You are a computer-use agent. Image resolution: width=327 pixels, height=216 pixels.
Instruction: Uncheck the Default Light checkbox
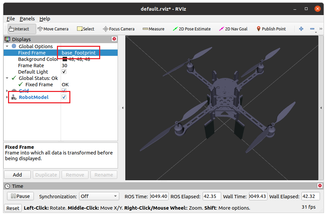pos(64,72)
